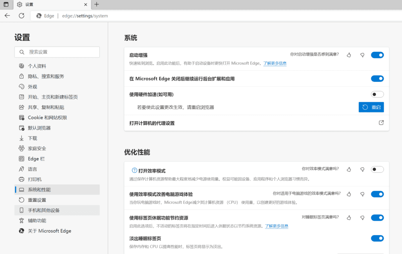This screenshot has height=254, width=402.
Task: Turn on 打开效率模式 toggle
Action: pos(377,169)
